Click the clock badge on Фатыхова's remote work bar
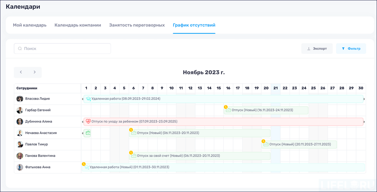Screen dimensions: 377x192 point(84,164)
